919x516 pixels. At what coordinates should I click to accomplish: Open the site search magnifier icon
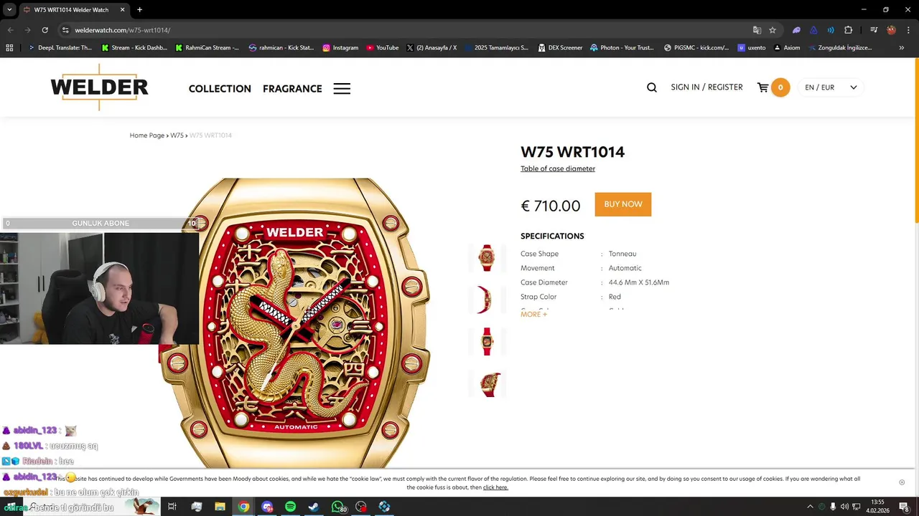pos(651,87)
